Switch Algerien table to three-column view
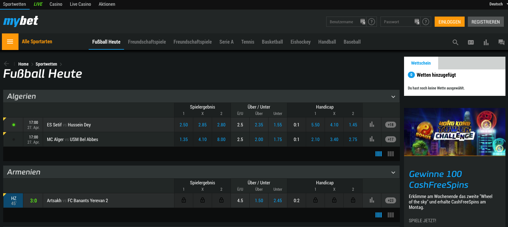Viewport: 508px width, 227px height. (x=391, y=154)
